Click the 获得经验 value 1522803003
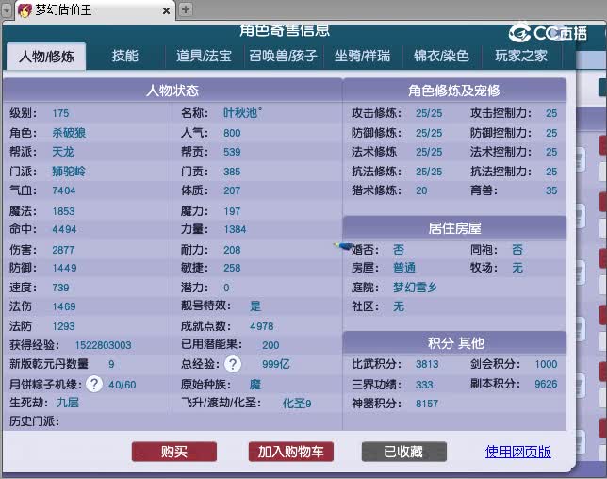The width and height of the screenshot is (607, 479). pyautogui.click(x=103, y=345)
